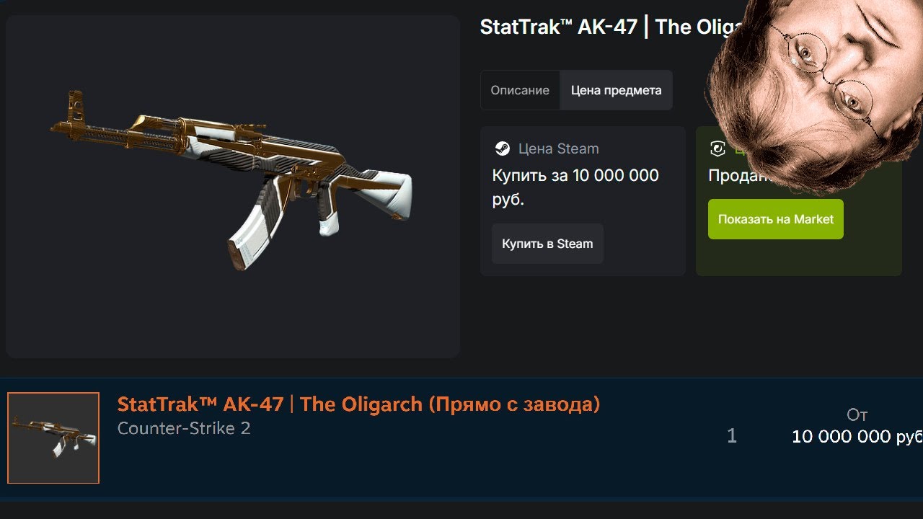The height and width of the screenshot is (519, 923).
Task: Click the green Market price card
Action: [798, 201]
